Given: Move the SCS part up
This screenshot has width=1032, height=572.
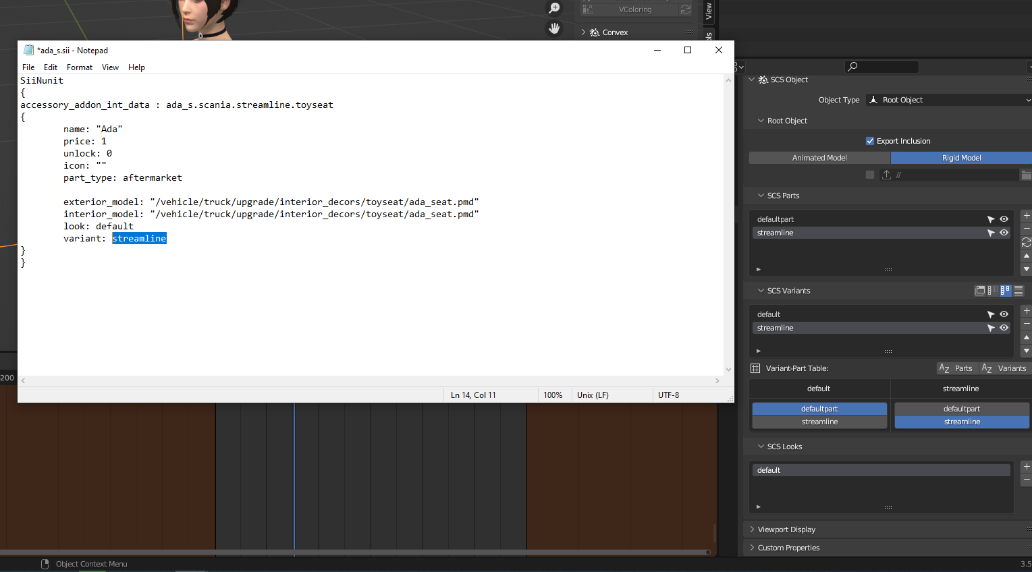Looking at the screenshot, I should coord(1026,256).
